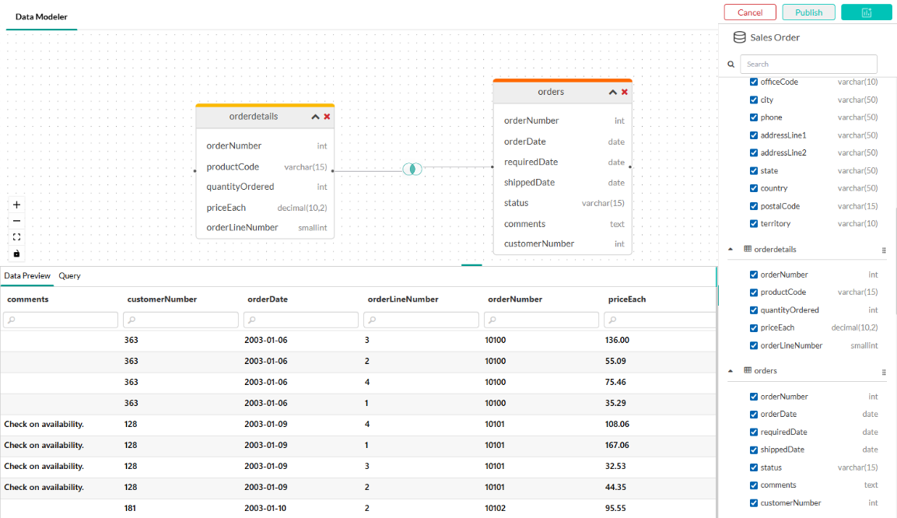Cancel the data model changes

coord(749,12)
